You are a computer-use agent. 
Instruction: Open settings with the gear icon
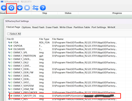click(x=11, y=8)
